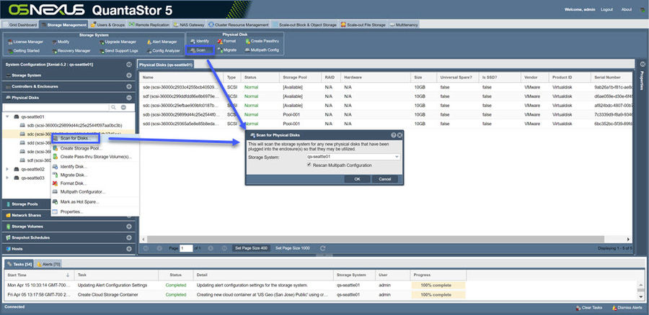
Task: Choose Identify Disk from context menu
Action: point(74,167)
